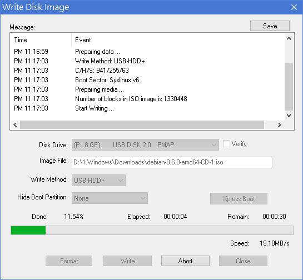303x280 pixels.
Task: Select the 'Boot Sector: Syslinux v6' log entry
Action: click(x=147, y=80)
